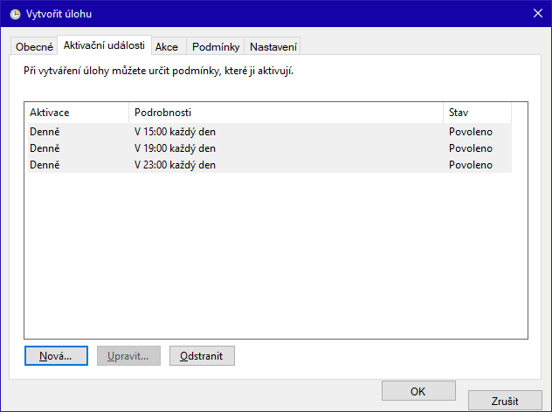Select the Aktivační události tab

(x=104, y=45)
